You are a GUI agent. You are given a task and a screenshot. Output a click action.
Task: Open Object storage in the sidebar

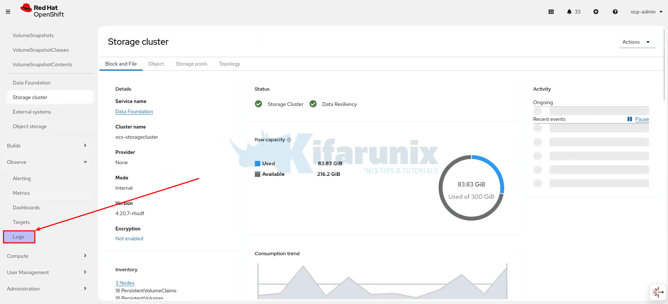29,126
